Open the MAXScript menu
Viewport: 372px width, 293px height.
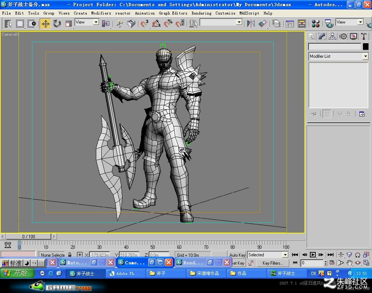click(x=249, y=13)
